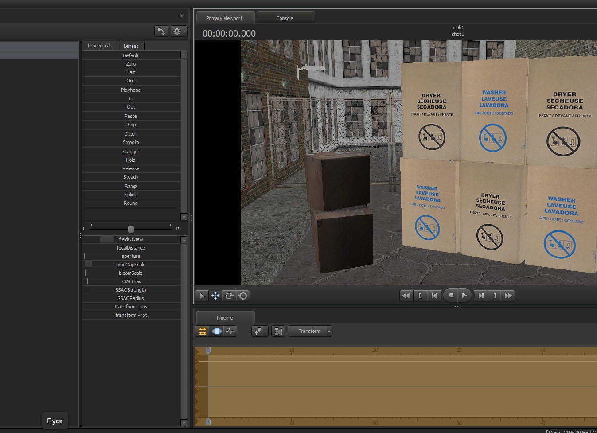Select the arrow selection tool below viewport

(202, 296)
